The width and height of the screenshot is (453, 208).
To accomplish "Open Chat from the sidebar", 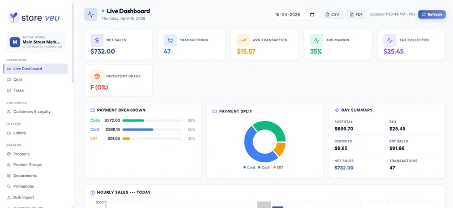I will (36, 80).
